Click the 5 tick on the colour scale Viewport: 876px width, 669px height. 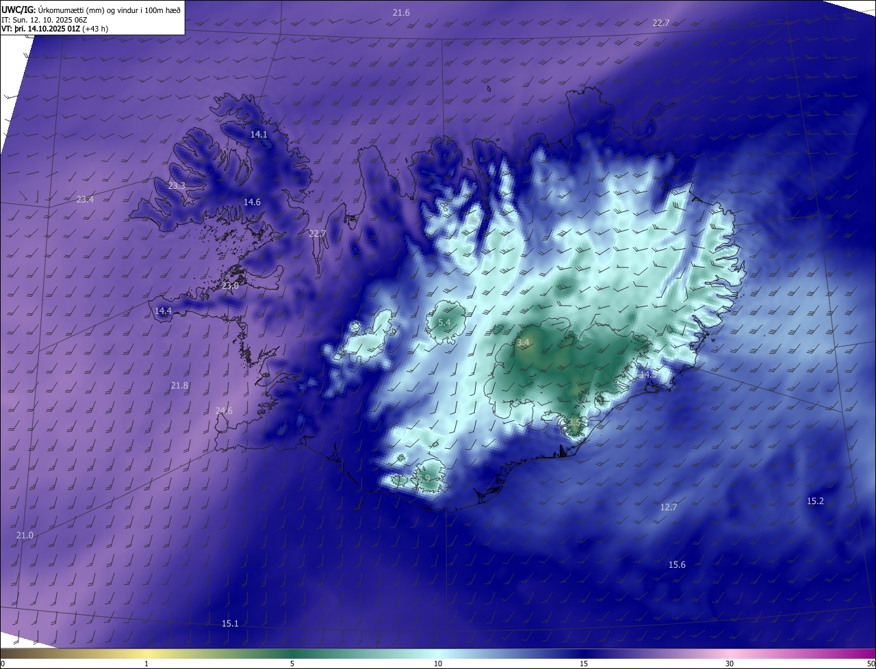(x=292, y=664)
